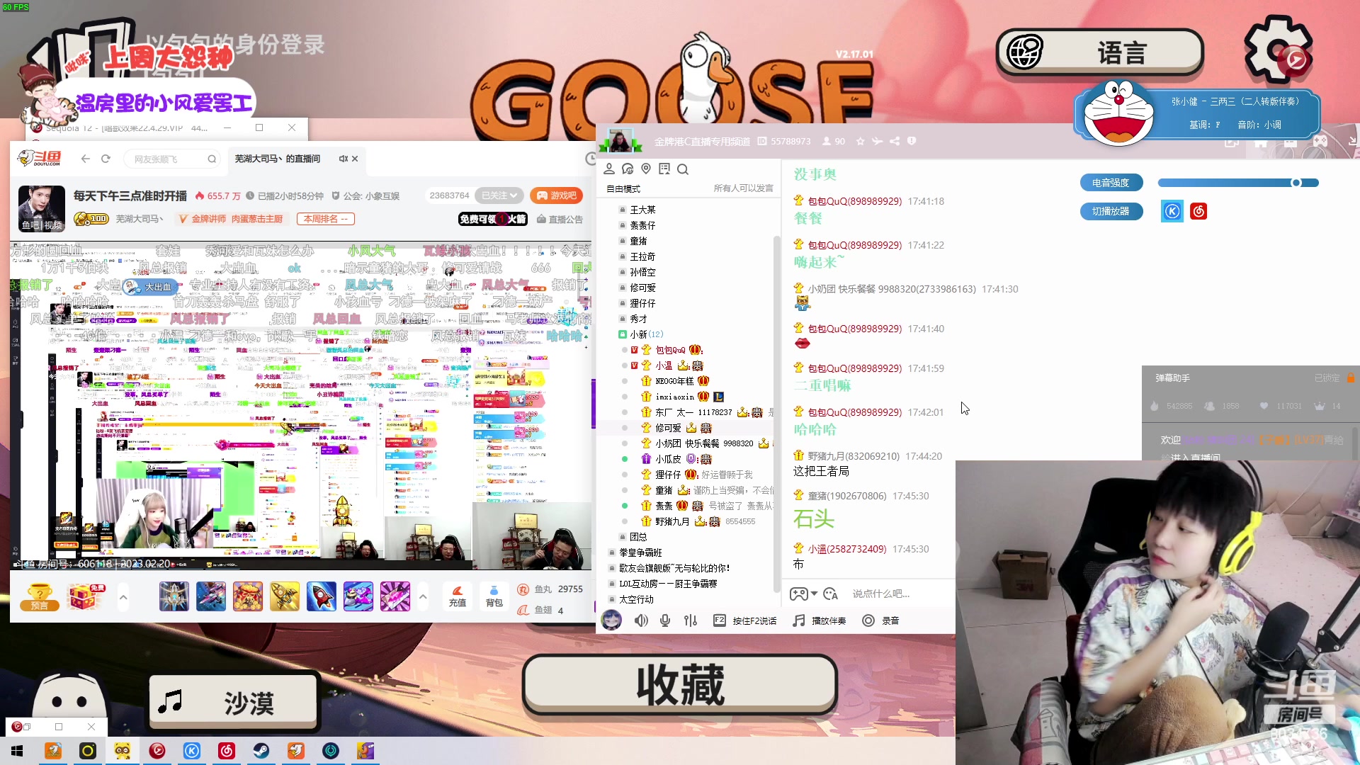Open the emoji and font icon
This screenshot has width=1360, height=765.
[x=831, y=594]
